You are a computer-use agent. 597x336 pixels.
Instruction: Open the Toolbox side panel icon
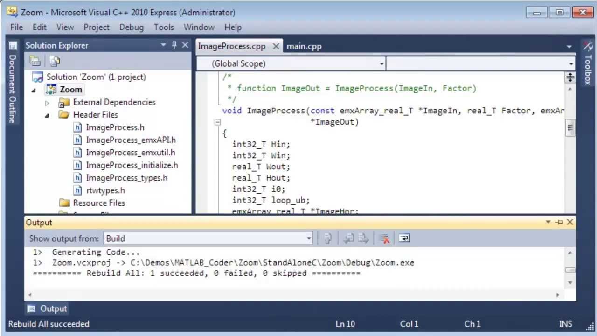[587, 46]
